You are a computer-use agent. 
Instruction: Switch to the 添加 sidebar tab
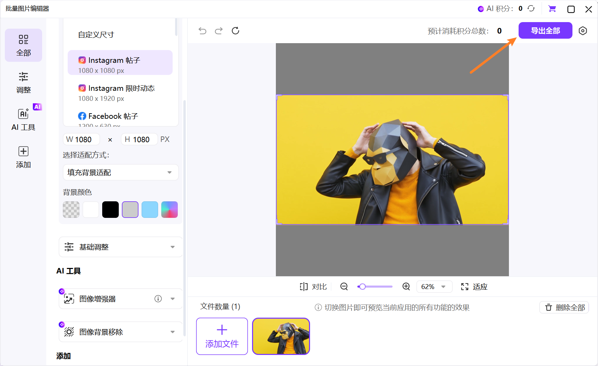click(x=23, y=157)
